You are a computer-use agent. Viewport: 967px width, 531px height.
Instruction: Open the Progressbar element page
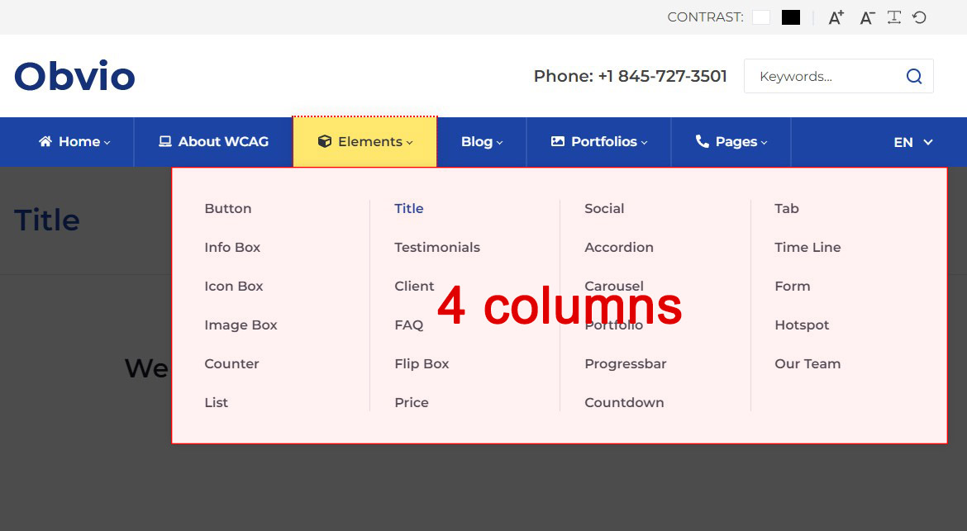(626, 364)
